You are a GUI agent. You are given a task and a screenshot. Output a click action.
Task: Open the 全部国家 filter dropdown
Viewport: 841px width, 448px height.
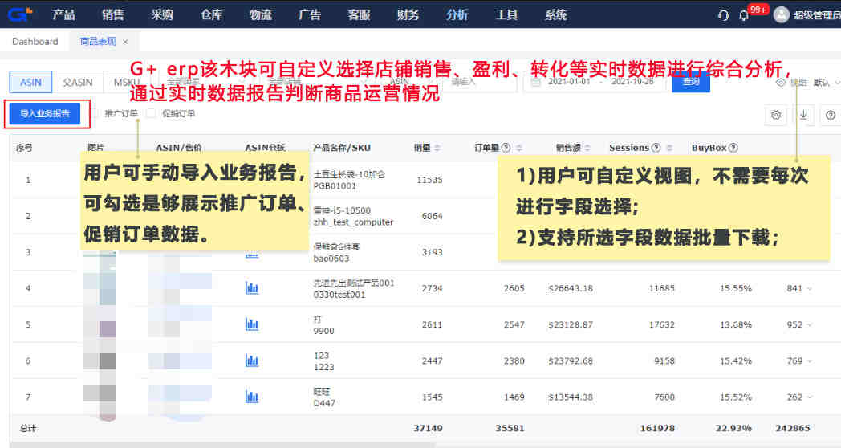[206, 82]
